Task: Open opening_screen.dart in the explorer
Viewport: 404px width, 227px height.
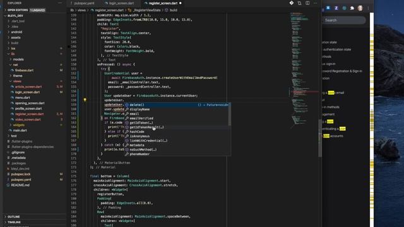Action: pyautogui.click(x=30, y=103)
